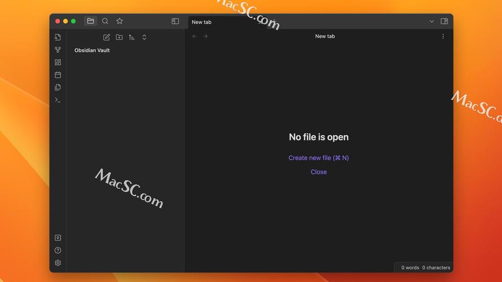
Task: Toggle the left sidebar collapse icon
Action: (175, 21)
